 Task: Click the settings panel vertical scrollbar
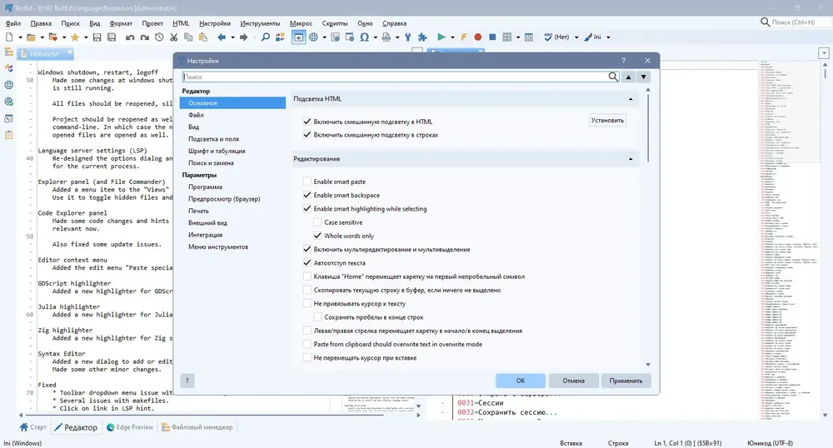(648, 129)
